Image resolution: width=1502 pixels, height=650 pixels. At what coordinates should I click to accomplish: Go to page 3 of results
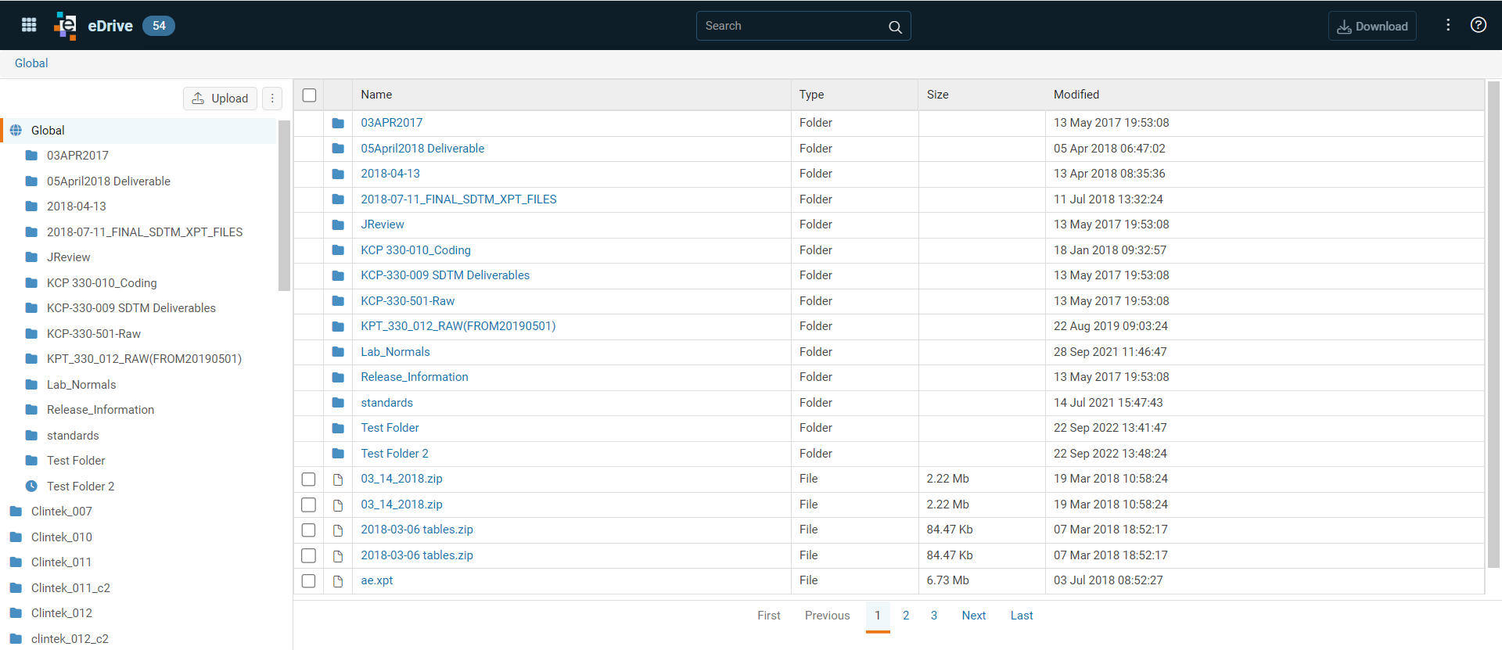[934, 616]
